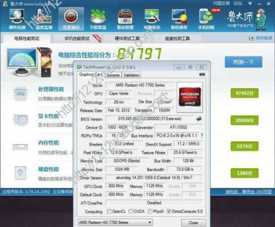Click the bottom-right 360 promotional link
Image resolution: width=275 pixels, height=227 pixels.
click(x=249, y=192)
